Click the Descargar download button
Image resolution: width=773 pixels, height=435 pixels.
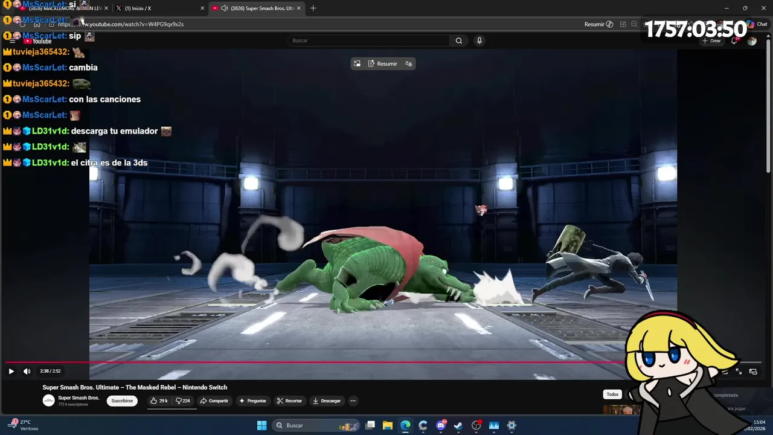(x=327, y=401)
